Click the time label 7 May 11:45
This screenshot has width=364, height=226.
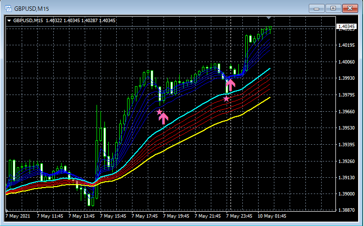(50, 216)
